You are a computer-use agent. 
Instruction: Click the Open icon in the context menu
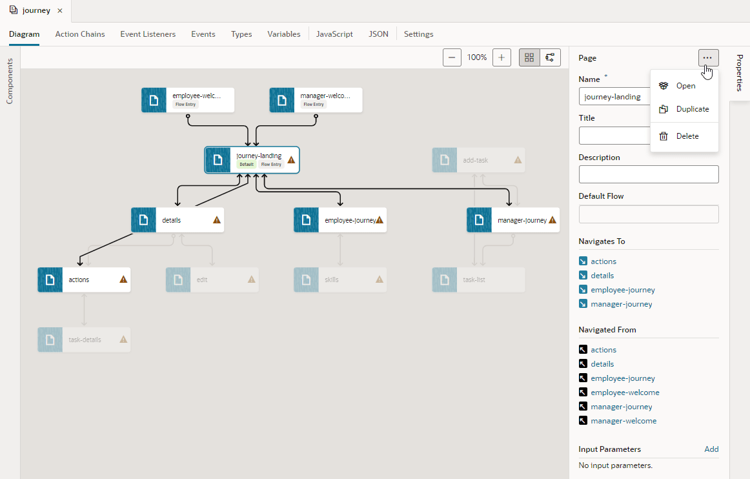point(664,85)
